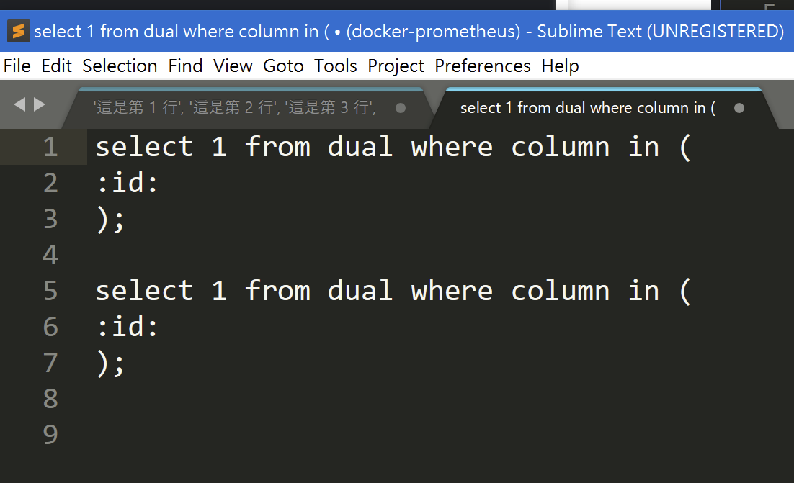The image size is (794, 483).
Task: Open the Project menu
Action: pos(396,66)
